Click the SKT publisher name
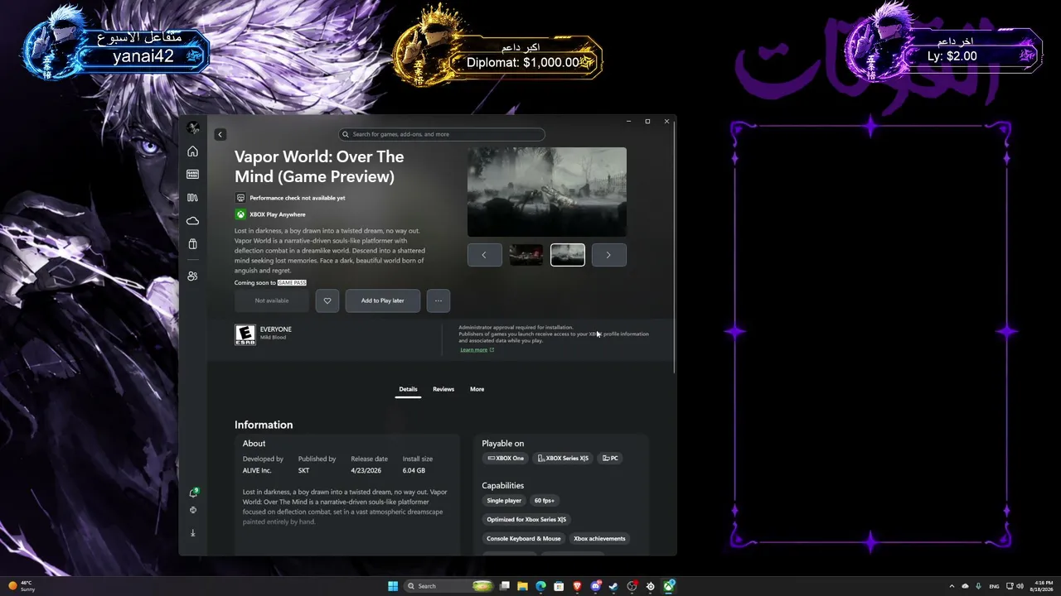Image resolution: width=1061 pixels, height=596 pixels. click(303, 470)
